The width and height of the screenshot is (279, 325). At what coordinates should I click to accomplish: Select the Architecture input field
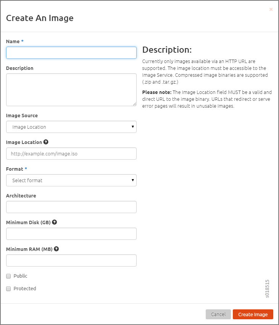[x=71, y=207]
